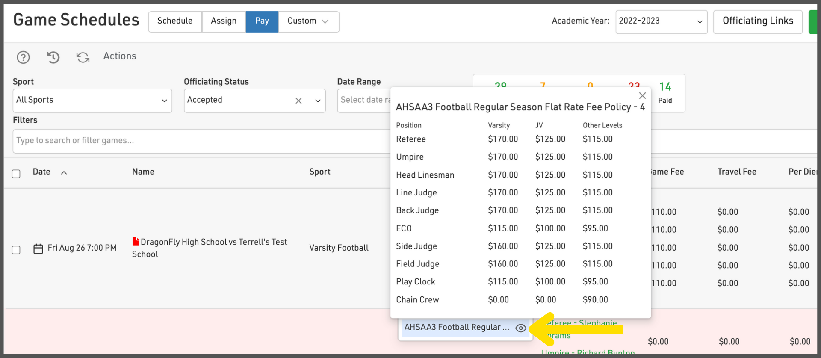The width and height of the screenshot is (821, 358).
Task: Click the Officiating Links button
Action: (x=757, y=21)
